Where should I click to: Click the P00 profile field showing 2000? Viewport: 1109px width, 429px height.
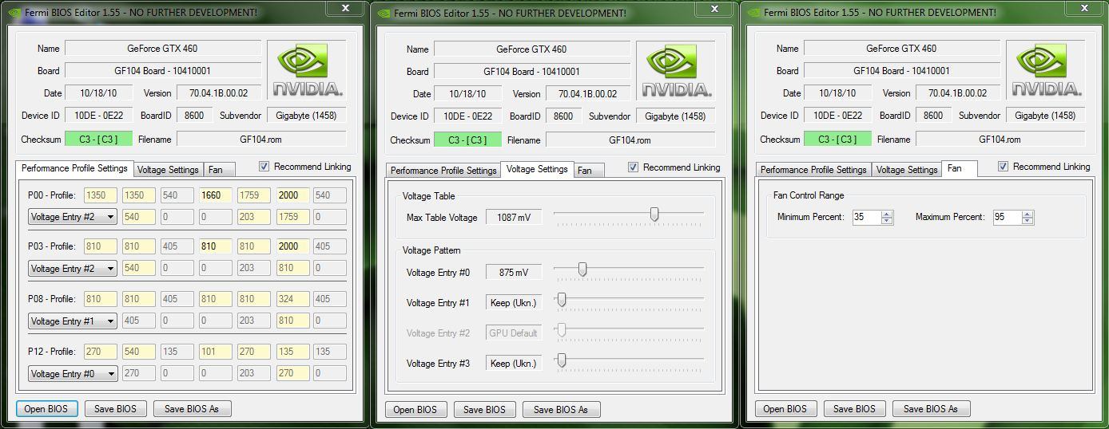tap(293, 195)
